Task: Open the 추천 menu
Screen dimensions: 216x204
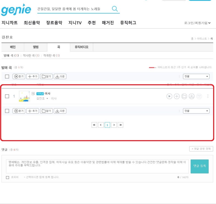Action: click(92, 23)
